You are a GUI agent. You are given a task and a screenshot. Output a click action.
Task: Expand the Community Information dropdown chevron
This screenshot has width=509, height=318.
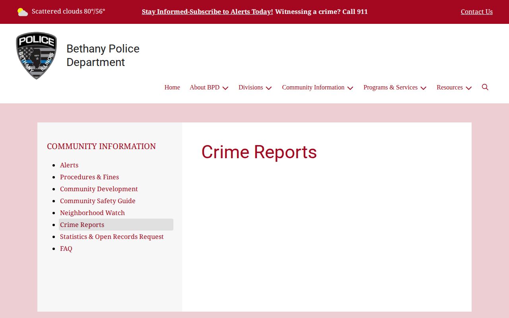tap(350, 88)
